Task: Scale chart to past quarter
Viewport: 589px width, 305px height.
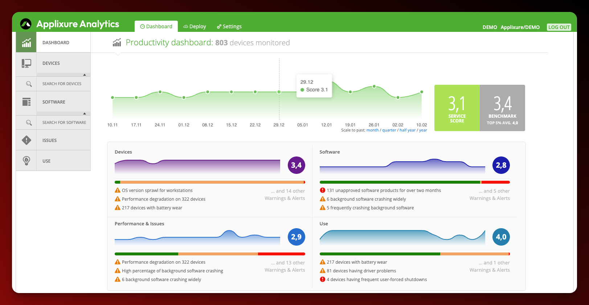Action: (x=389, y=130)
